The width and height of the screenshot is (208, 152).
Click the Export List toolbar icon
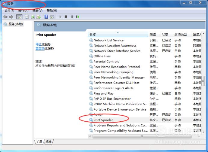point(38,17)
